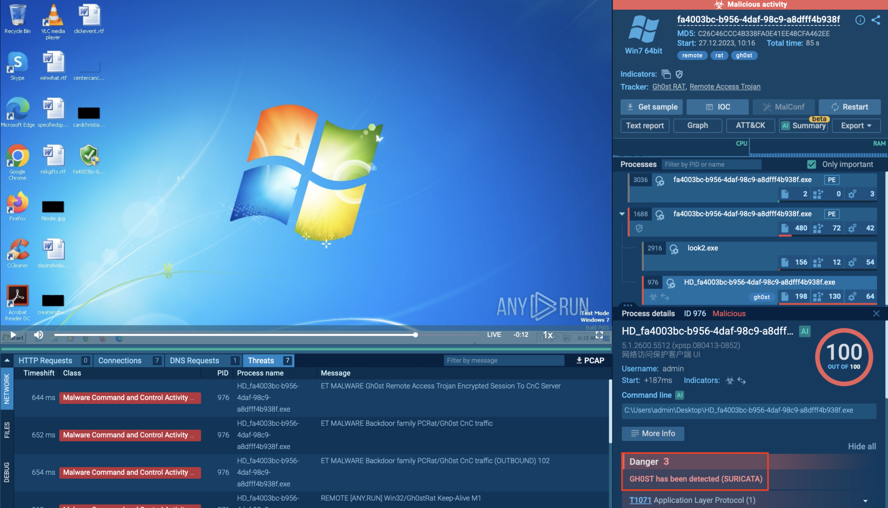Expand the T1071 Application Layer Protocol row
888x508 pixels.
tap(865, 500)
